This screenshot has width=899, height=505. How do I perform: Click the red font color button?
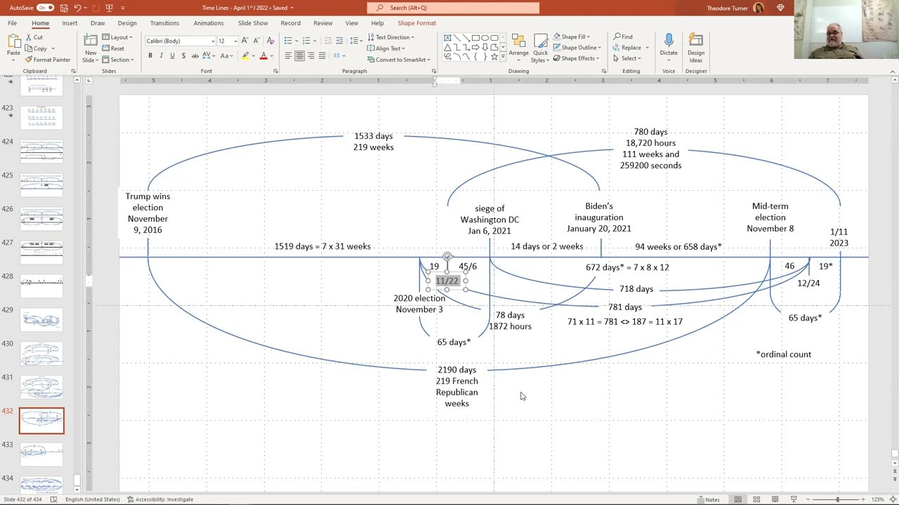[x=263, y=55]
